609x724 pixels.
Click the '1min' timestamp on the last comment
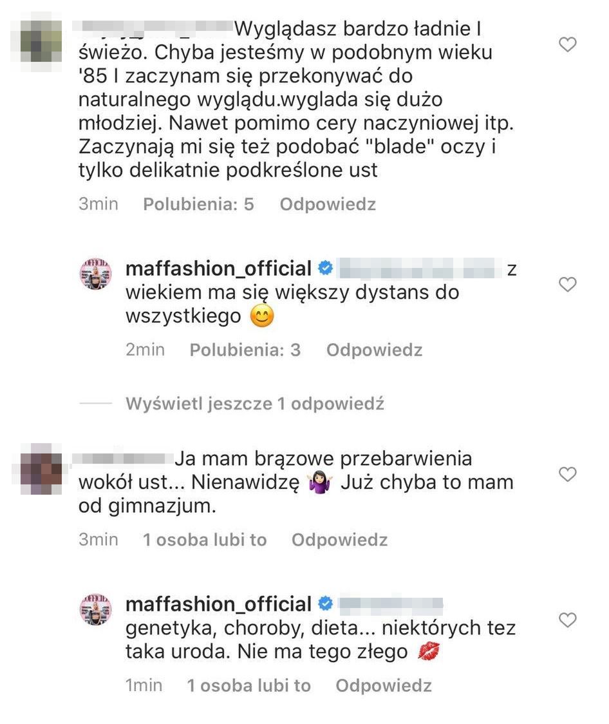[x=144, y=685]
